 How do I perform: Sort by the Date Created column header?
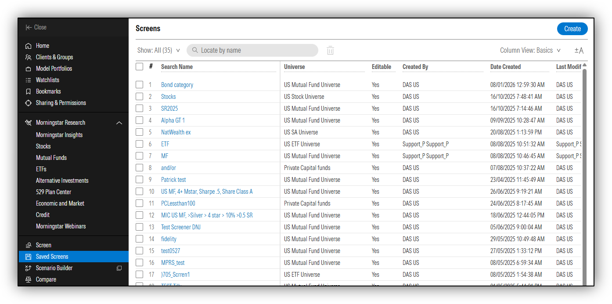(x=506, y=67)
